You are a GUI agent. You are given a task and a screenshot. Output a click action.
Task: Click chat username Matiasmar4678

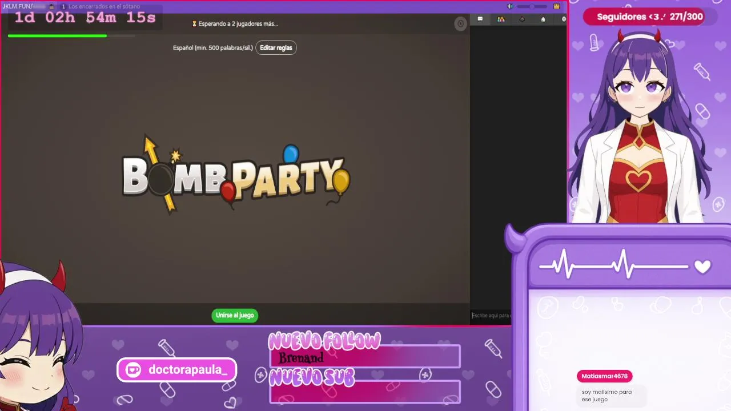[x=605, y=376]
